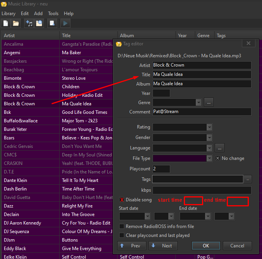Select the David Guetta Baby Don't Hurt Me row
262x259 pixels.
pos(57,197)
